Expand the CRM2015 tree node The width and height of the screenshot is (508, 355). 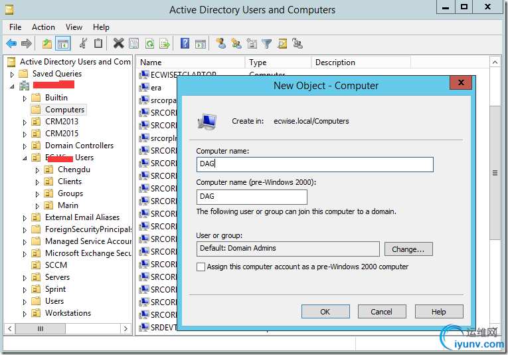pos(25,134)
